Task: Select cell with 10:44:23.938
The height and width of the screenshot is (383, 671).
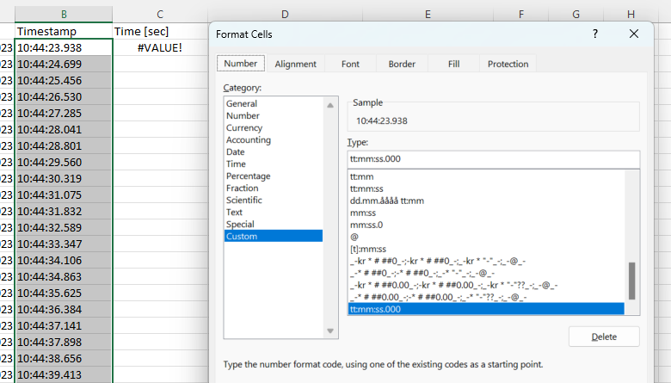Action: click(64, 47)
